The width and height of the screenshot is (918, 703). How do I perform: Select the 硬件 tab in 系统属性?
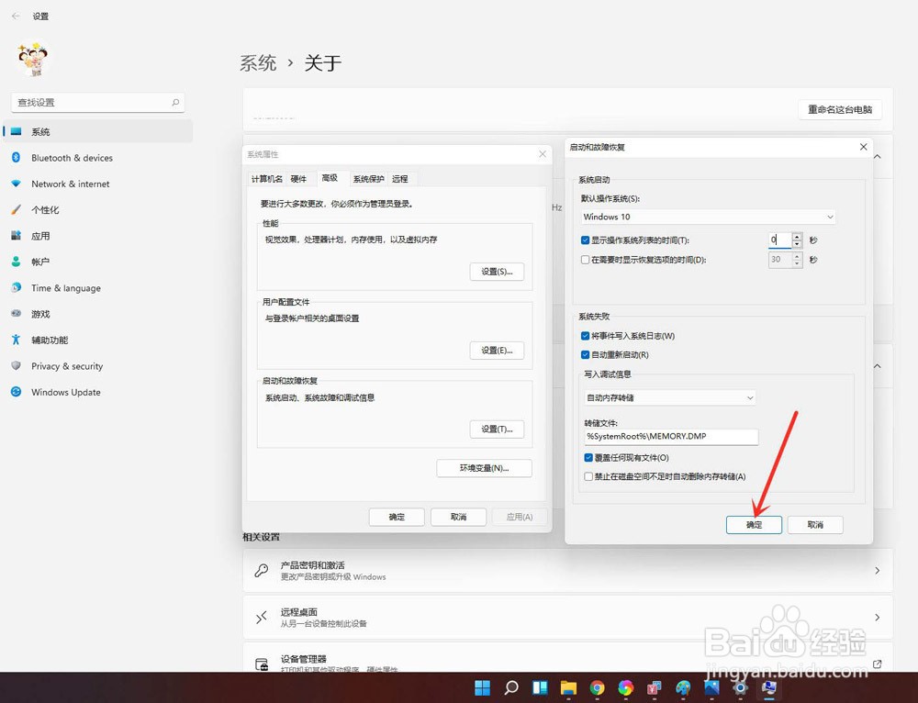pos(299,178)
